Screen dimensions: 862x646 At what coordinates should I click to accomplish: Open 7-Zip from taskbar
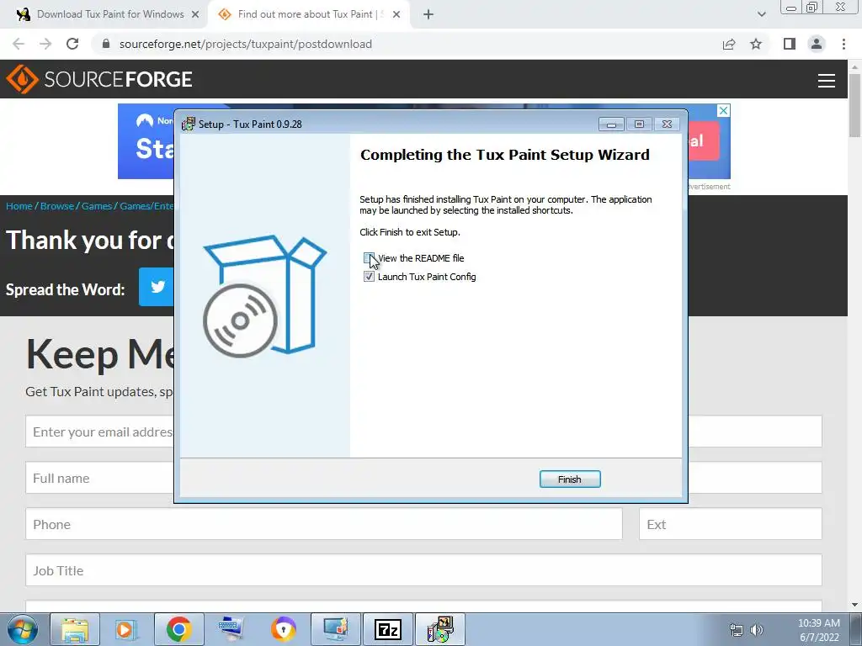387,629
